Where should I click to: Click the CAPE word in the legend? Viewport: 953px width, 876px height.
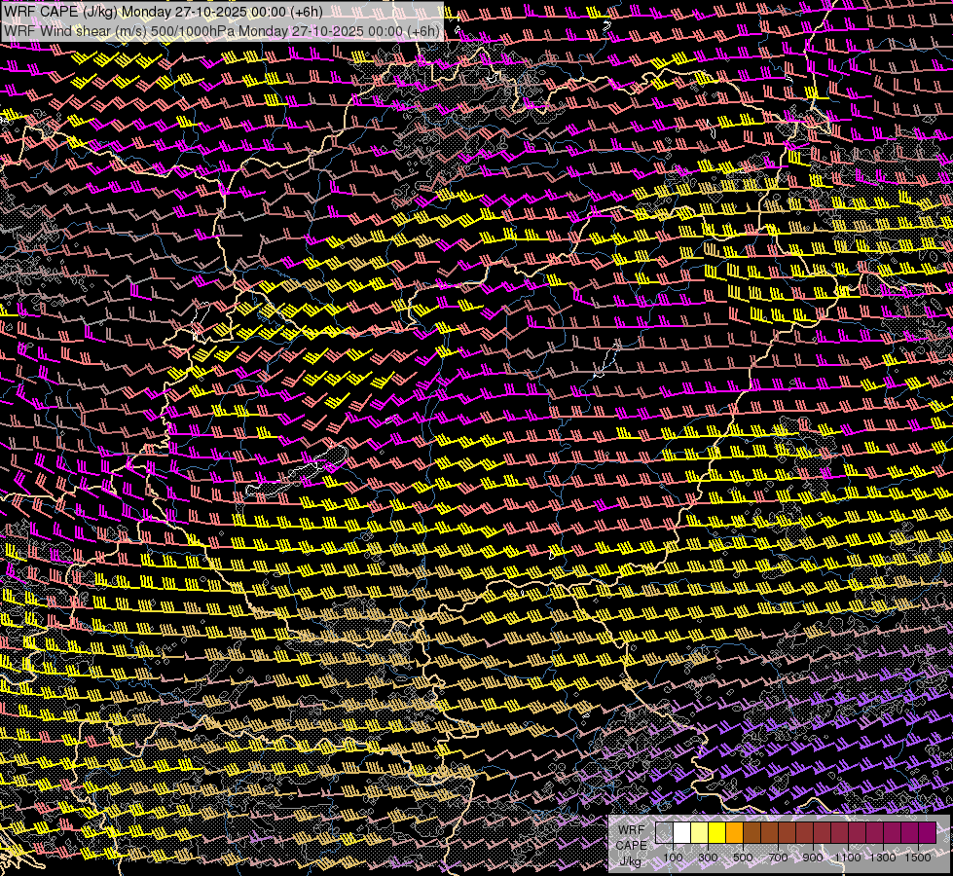tap(632, 845)
